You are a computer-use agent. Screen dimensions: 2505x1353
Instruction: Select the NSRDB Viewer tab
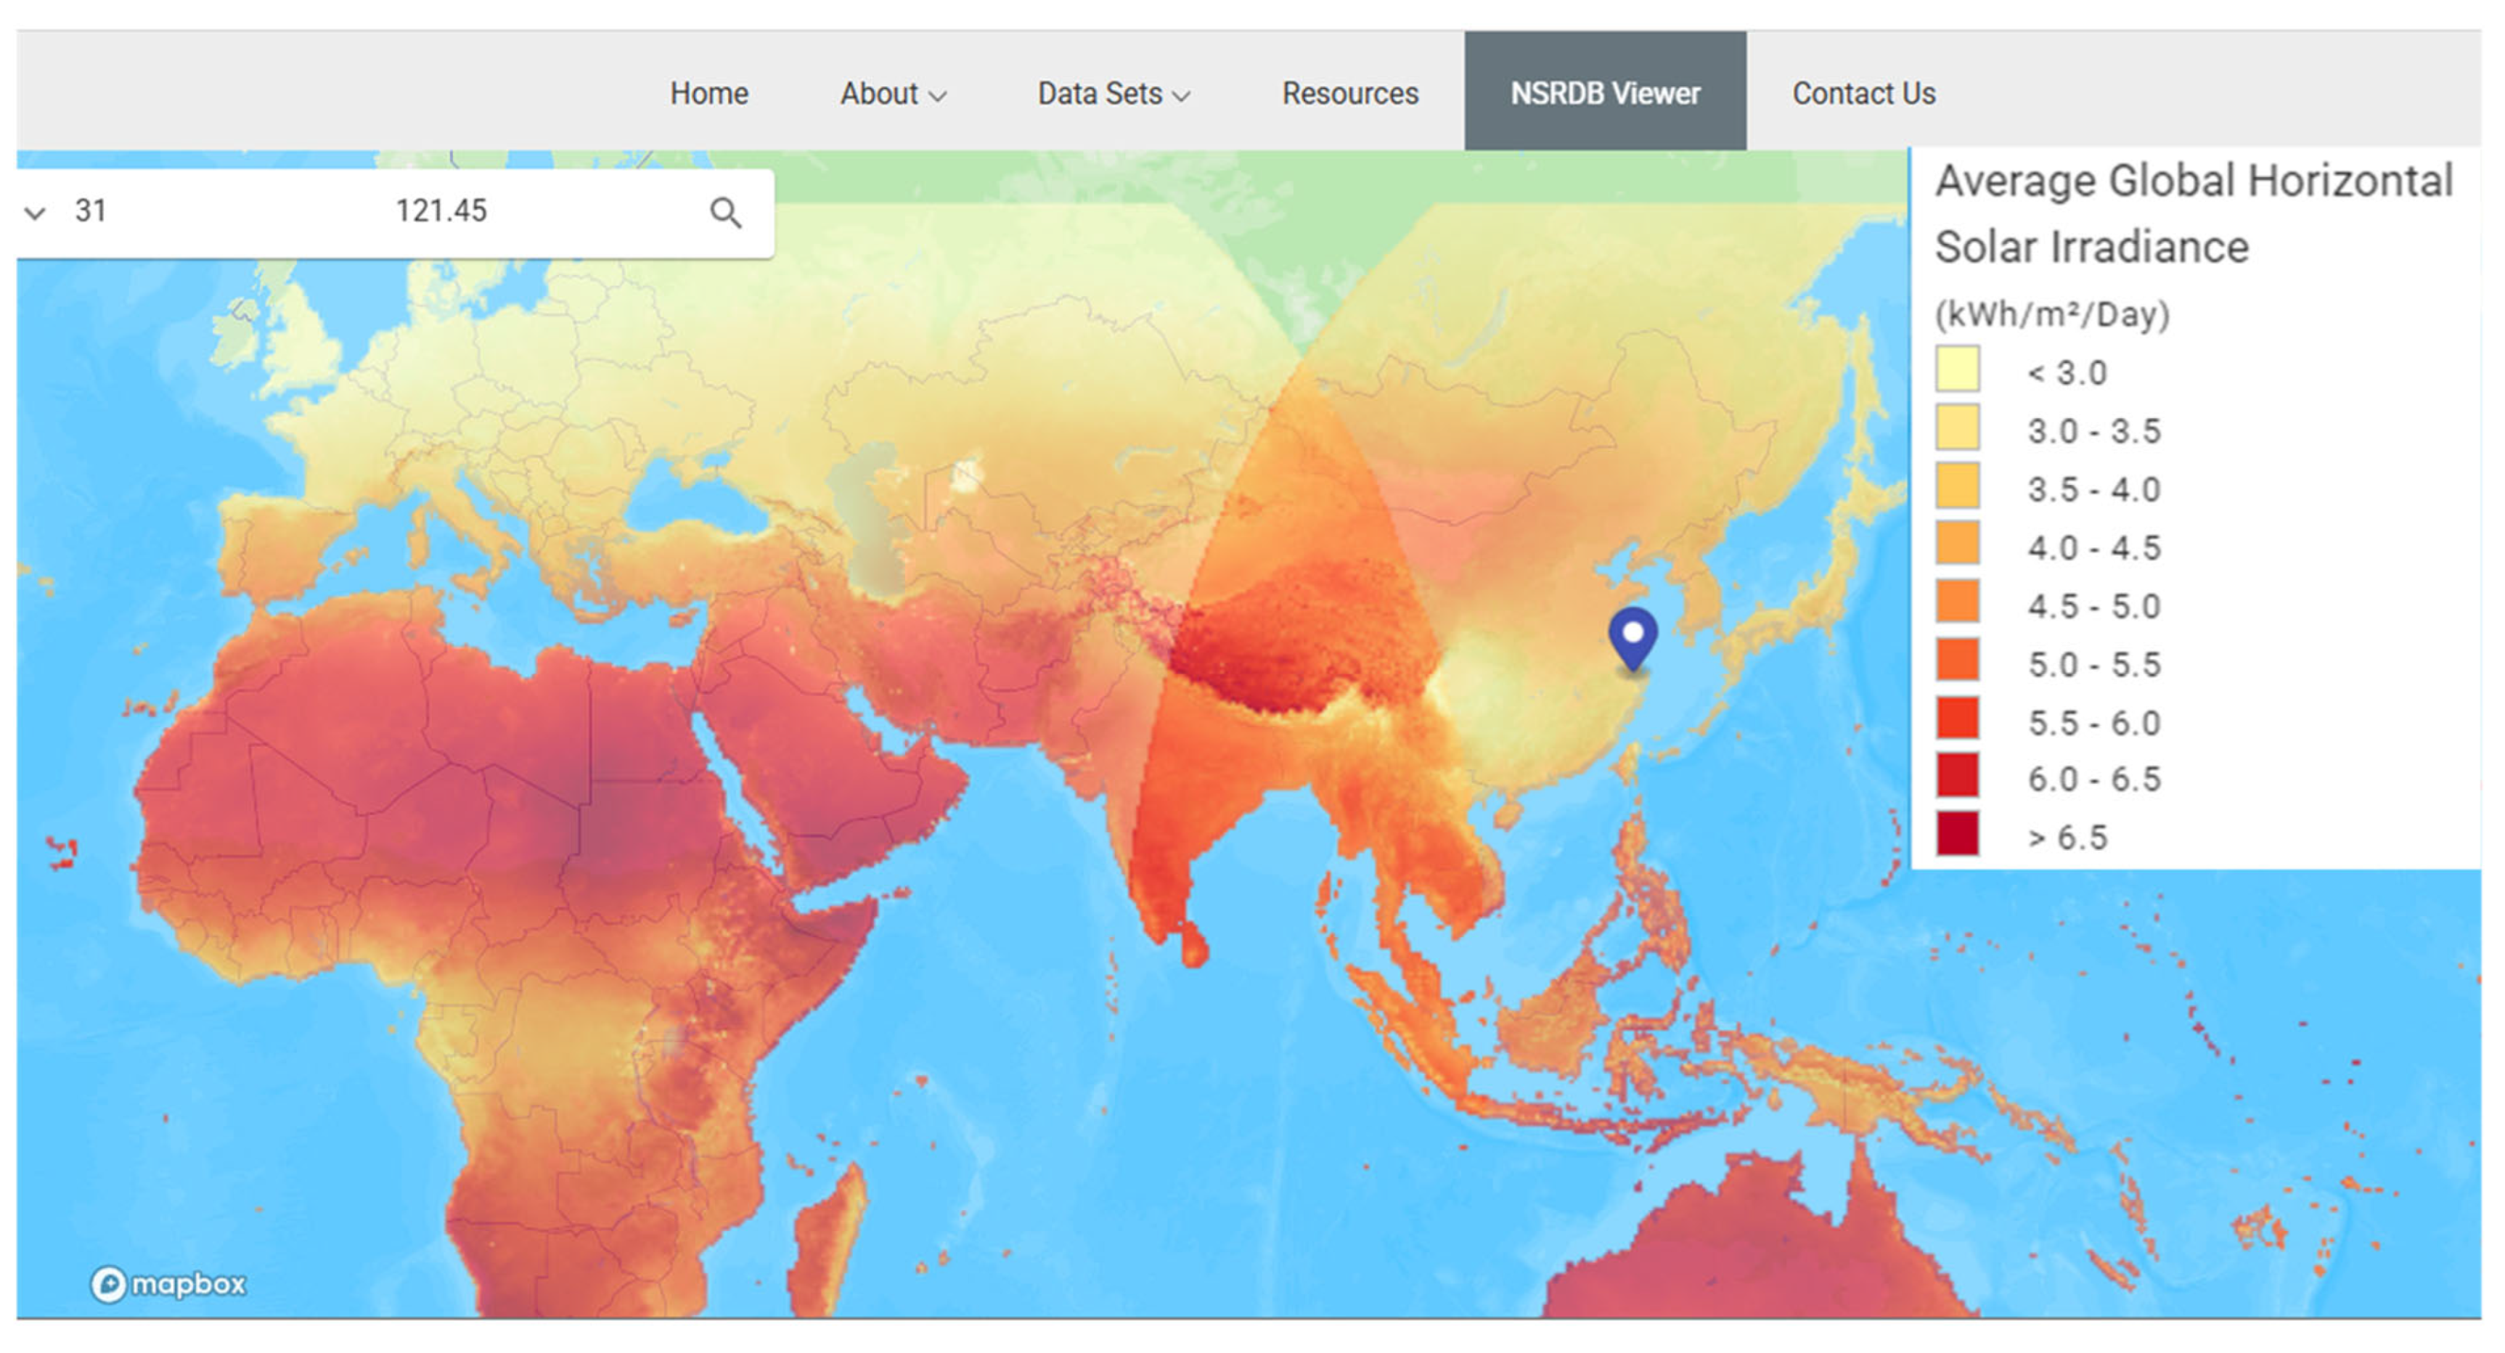pyautogui.click(x=1604, y=94)
